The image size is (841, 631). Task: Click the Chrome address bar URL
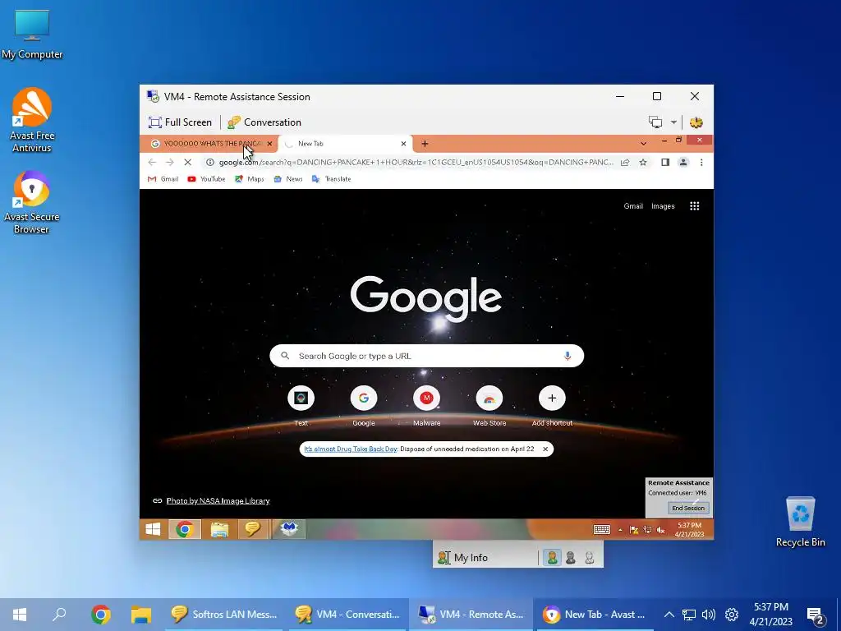pos(416,162)
